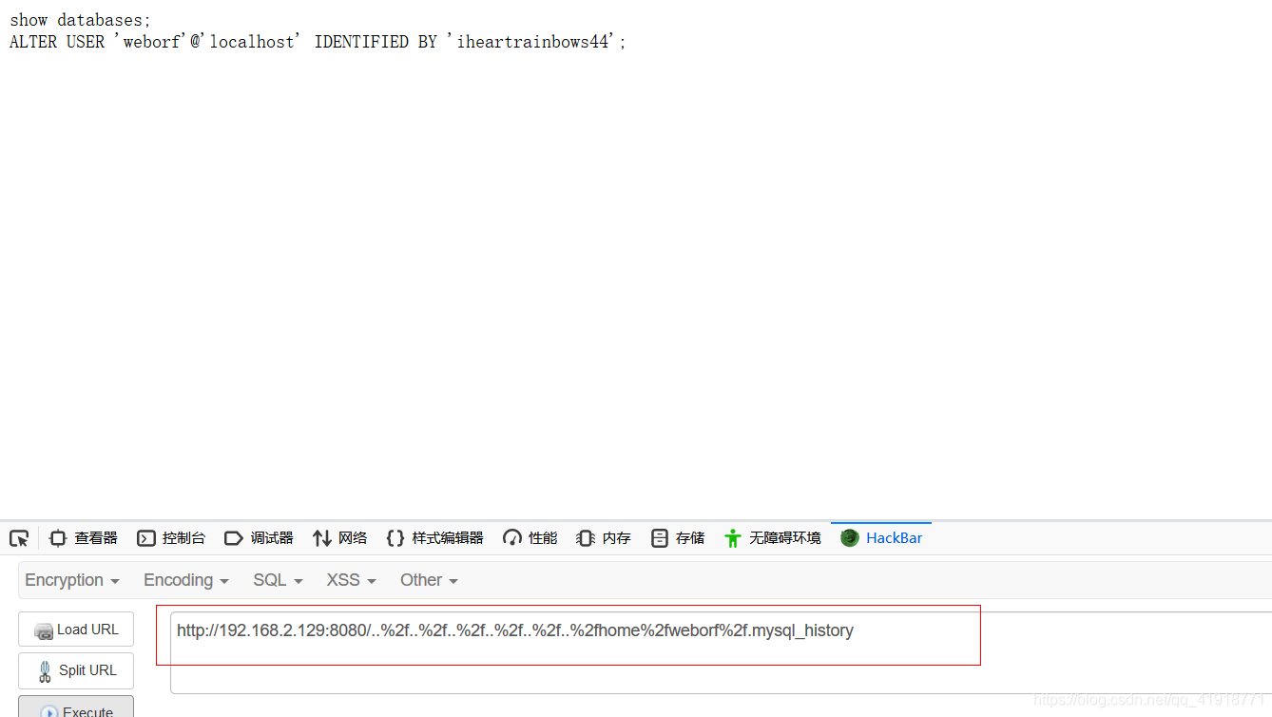Switch to the 内存 memory tab
1272x717 pixels.
click(604, 538)
